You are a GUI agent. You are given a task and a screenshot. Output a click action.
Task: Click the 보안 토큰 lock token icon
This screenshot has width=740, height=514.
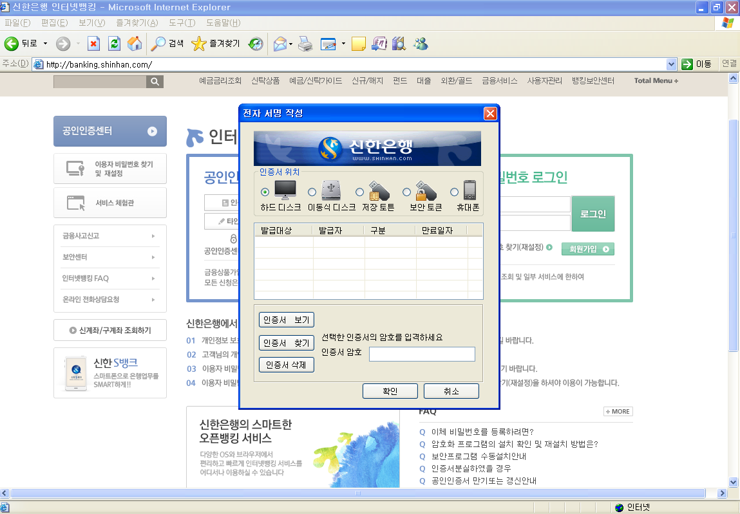point(426,190)
